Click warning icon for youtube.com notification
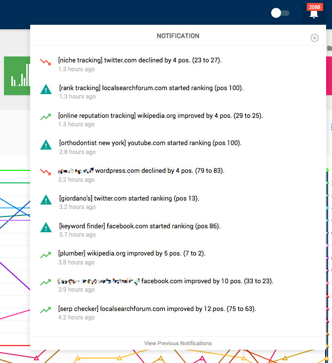 pos(46,145)
